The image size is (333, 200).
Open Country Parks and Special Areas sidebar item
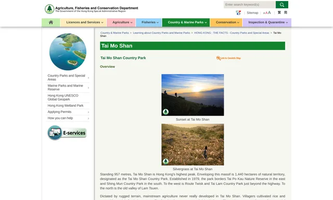click(66, 78)
